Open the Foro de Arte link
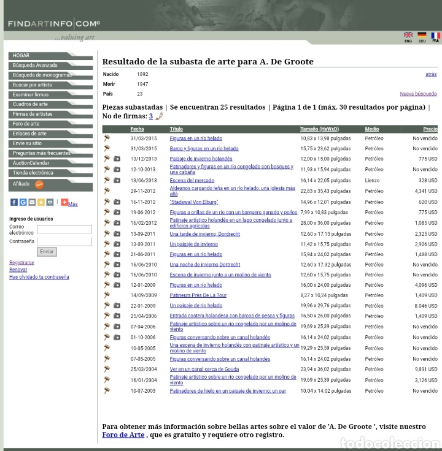 [x=123, y=434]
